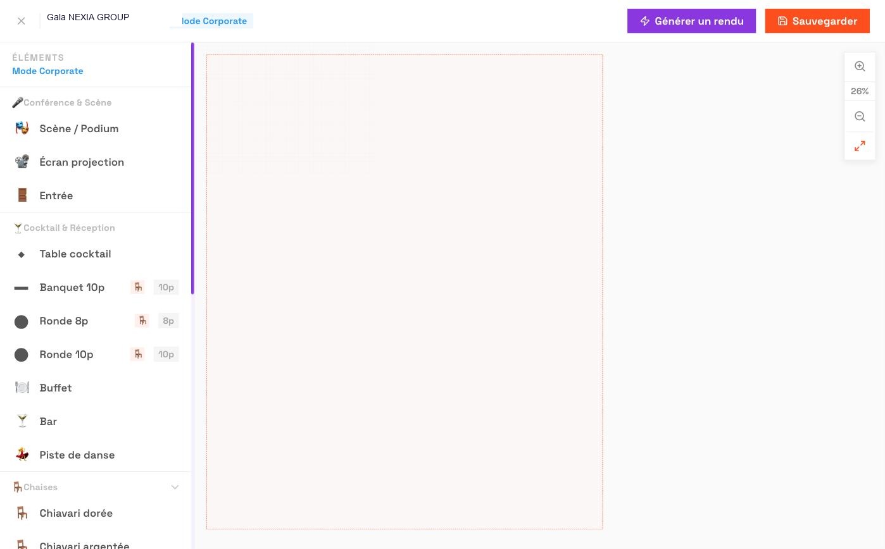Viewport: 885px width, 549px height.
Task: Click the dancer icon for Piste de danse
Action: pos(22,455)
